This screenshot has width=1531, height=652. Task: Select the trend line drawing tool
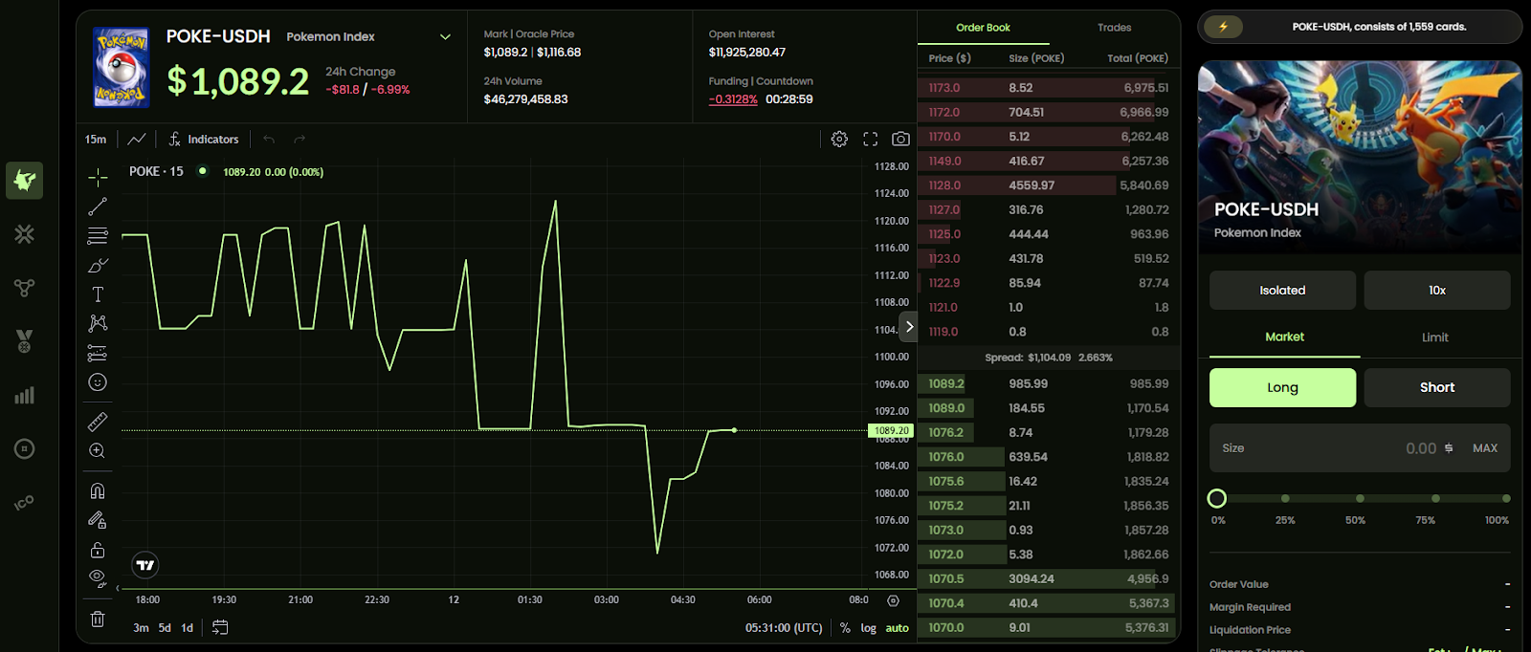click(98, 206)
